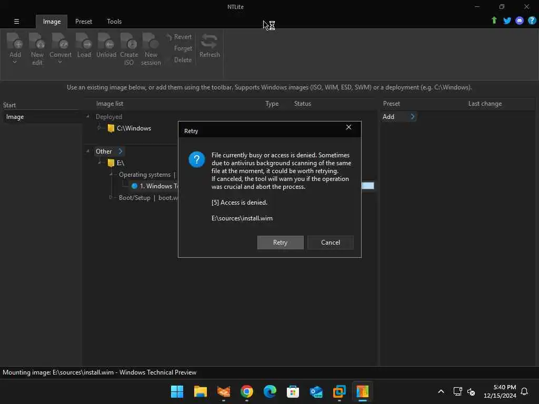Open Google Chrome from taskbar
This screenshot has width=539, height=404.
(x=247, y=391)
